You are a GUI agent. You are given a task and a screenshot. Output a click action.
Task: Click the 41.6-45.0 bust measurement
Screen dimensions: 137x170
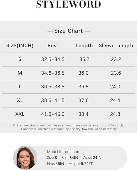(x=53, y=114)
